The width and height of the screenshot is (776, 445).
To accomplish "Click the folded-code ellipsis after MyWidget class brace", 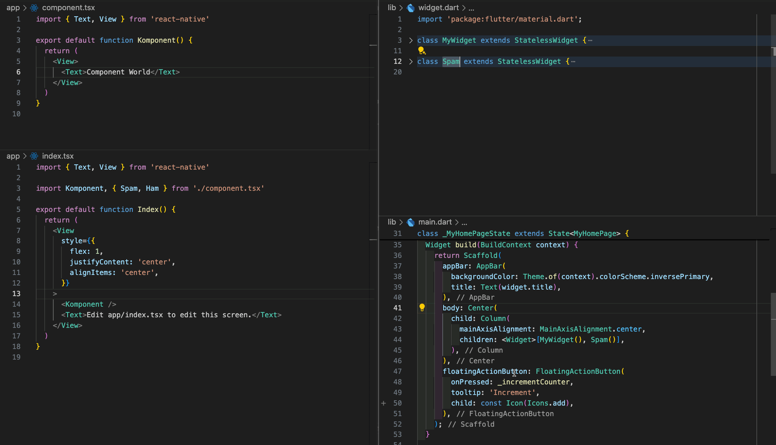I will pos(590,40).
